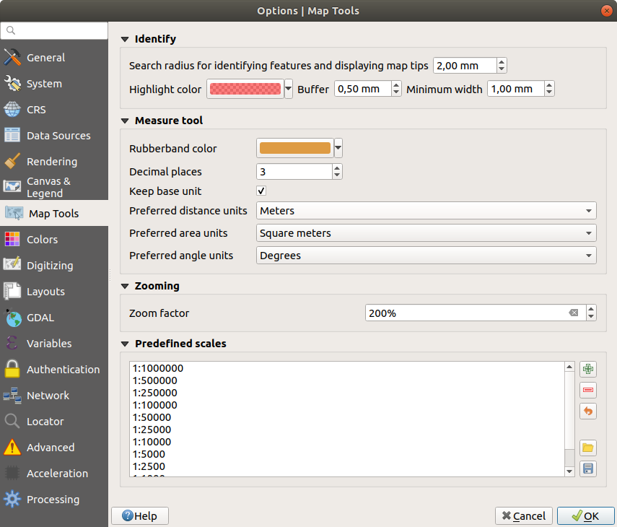The image size is (617, 527).
Task: Open the Help dialog
Action: pyautogui.click(x=139, y=515)
